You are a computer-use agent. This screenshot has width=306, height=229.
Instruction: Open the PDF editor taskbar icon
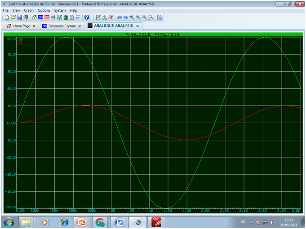pos(156,222)
